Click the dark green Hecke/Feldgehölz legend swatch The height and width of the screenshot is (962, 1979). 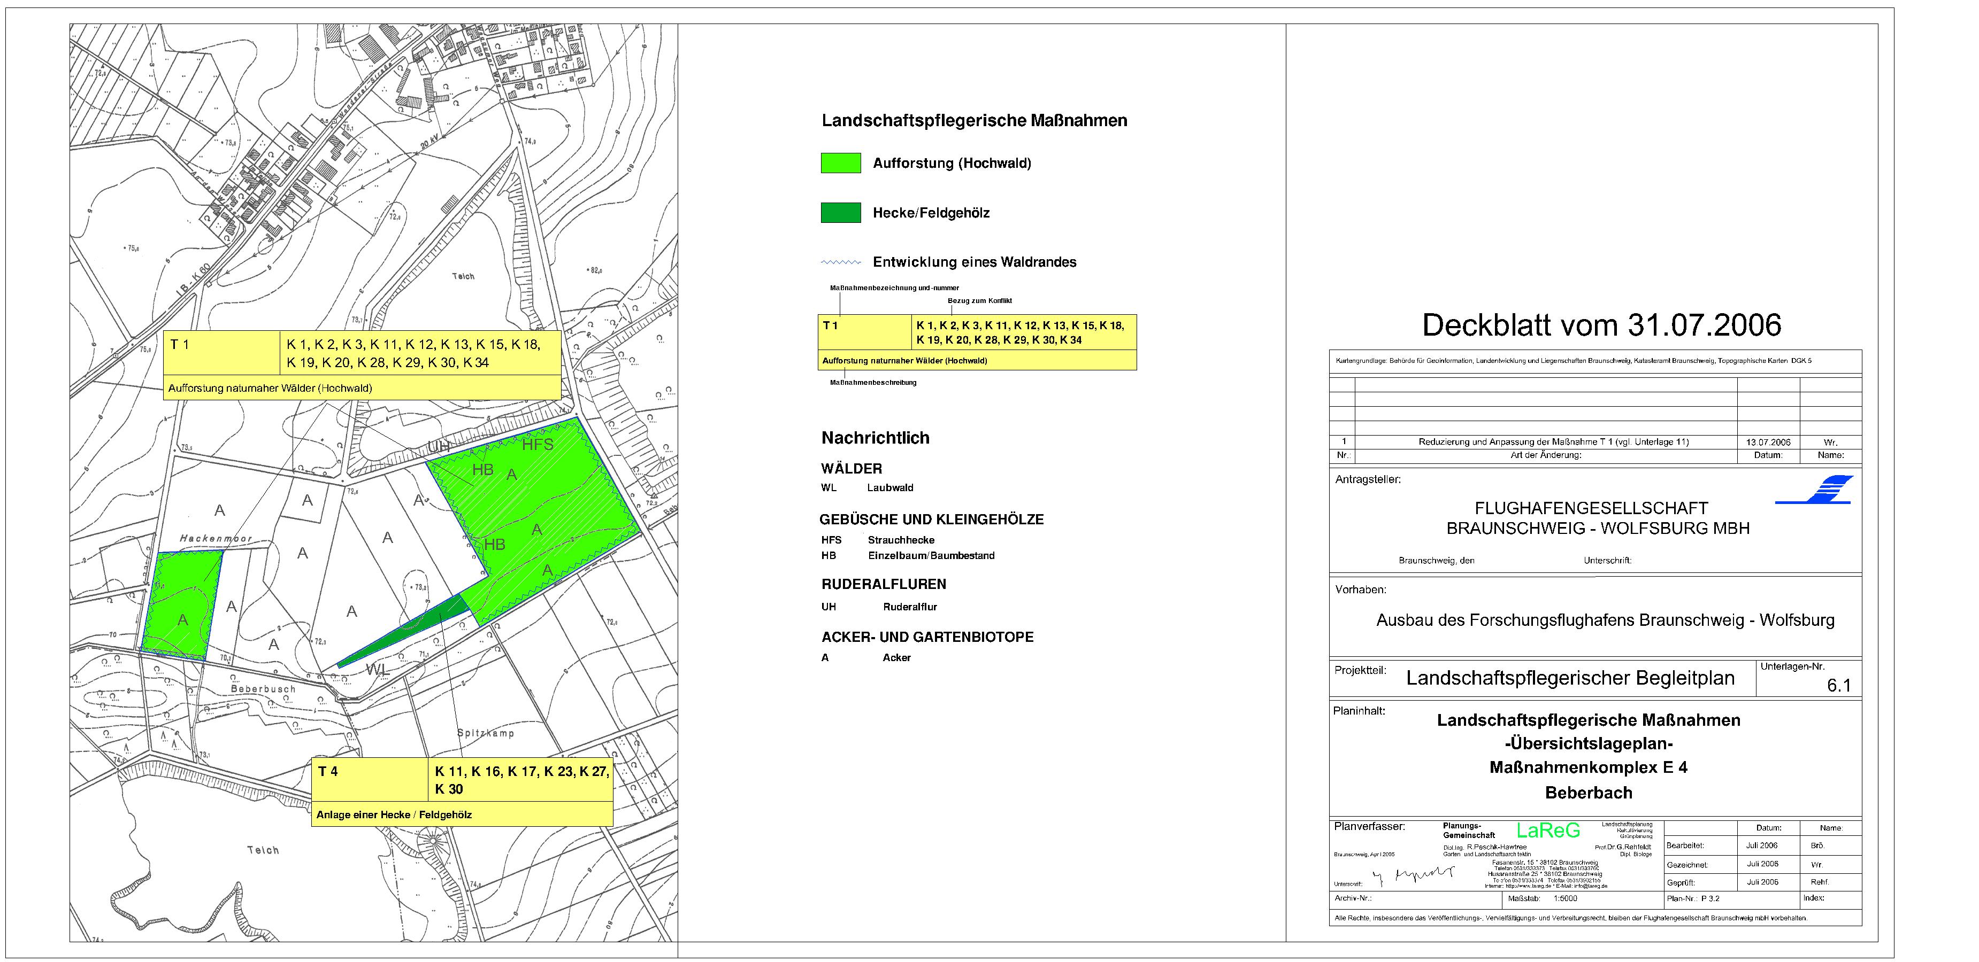(840, 213)
